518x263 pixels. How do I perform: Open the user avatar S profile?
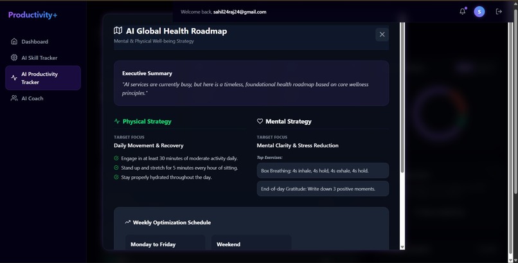point(479,12)
